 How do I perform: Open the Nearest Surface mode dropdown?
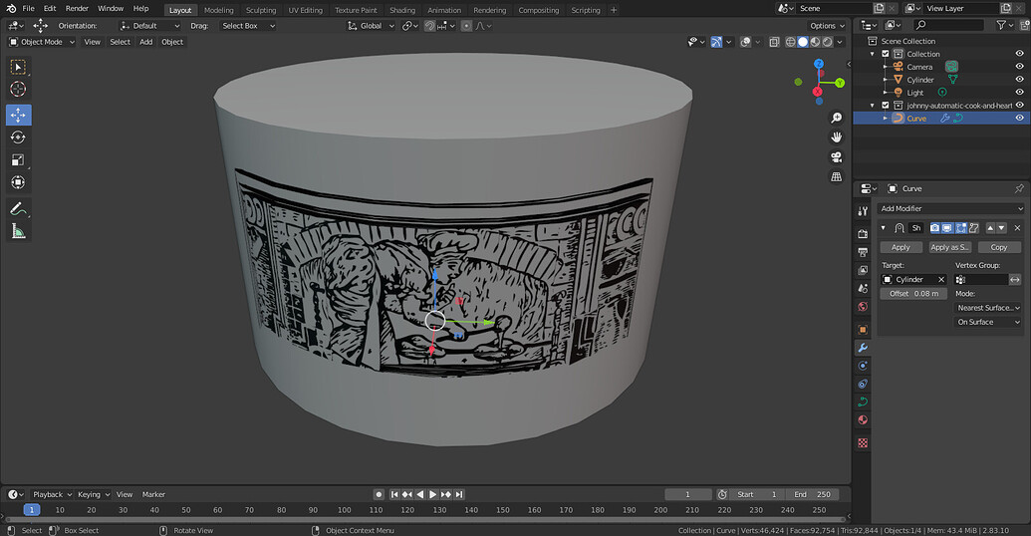988,308
